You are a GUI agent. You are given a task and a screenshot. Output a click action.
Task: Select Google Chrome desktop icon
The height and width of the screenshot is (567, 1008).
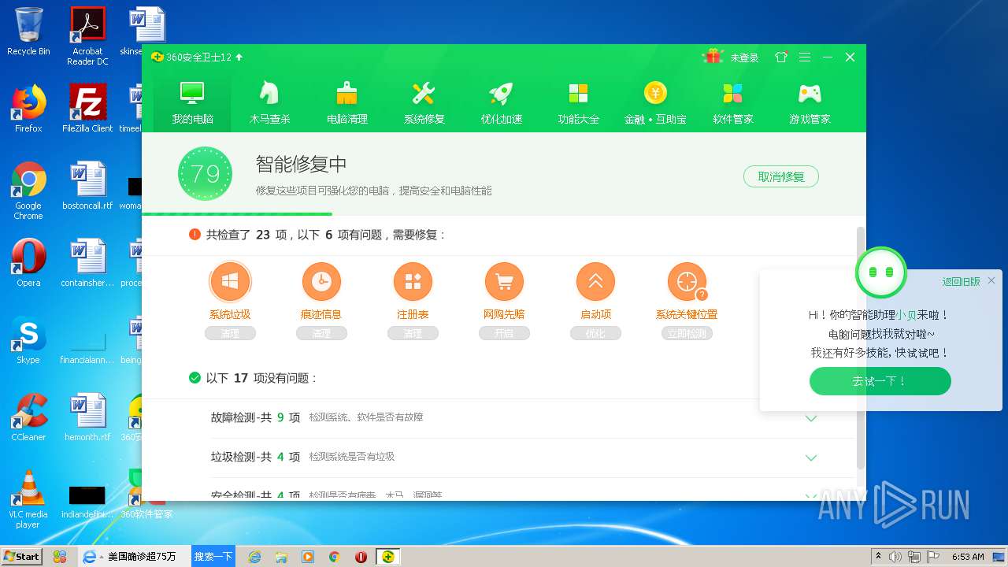click(28, 191)
